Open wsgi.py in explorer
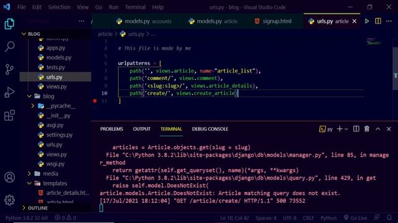The width and height of the screenshot is (398, 223). click(55, 164)
